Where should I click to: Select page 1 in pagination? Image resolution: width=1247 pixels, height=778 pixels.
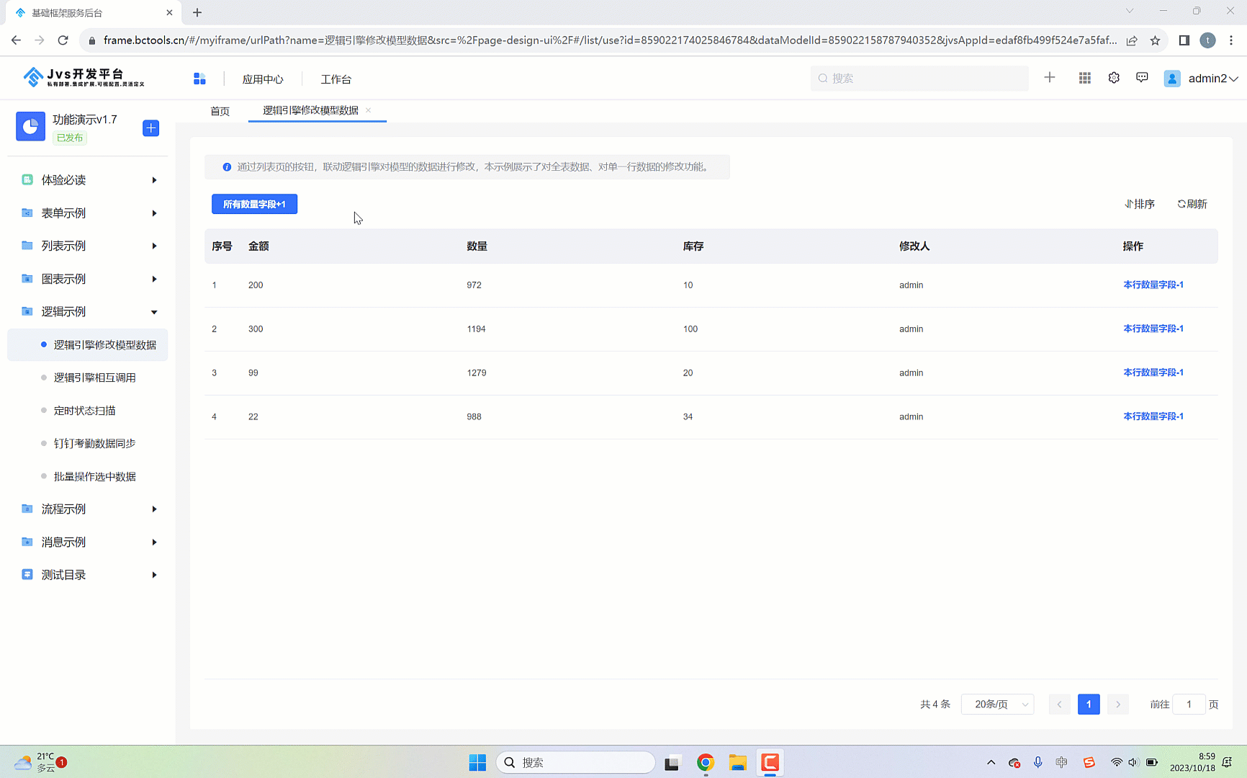click(1089, 704)
